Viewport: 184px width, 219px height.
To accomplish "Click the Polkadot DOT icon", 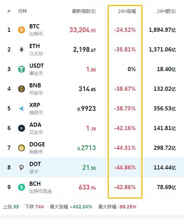I will coord(22,168).
